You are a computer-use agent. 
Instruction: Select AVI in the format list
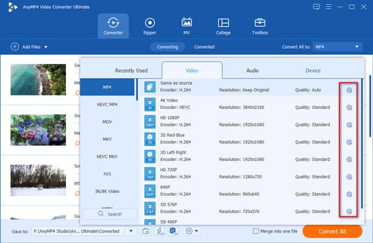(x=108, y=174)
